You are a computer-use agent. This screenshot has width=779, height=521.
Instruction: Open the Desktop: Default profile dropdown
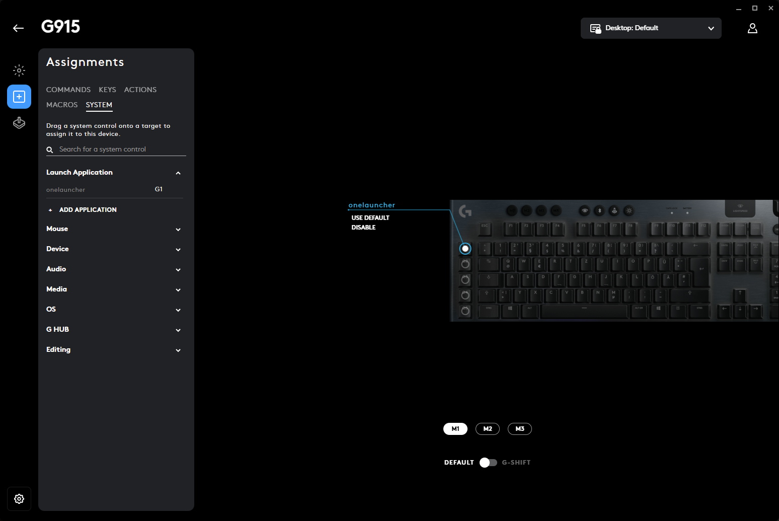click(651, 28)
